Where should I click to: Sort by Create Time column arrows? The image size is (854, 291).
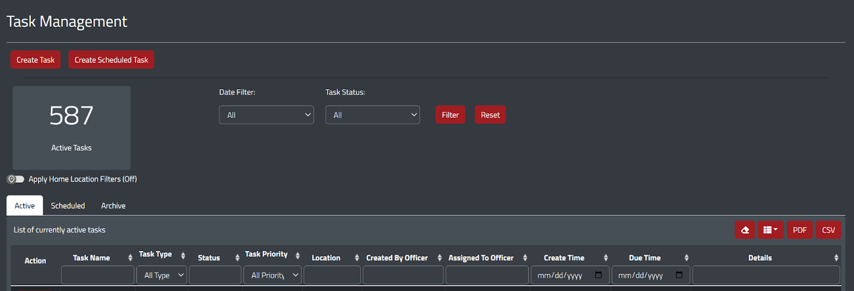tap(606, 258)
